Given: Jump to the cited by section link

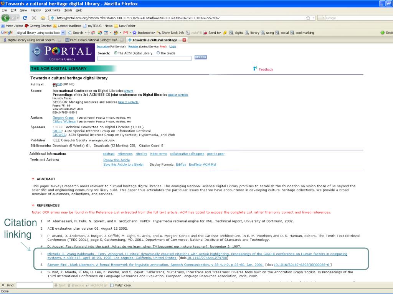Looking at the screenshot, I should [141, 154].
